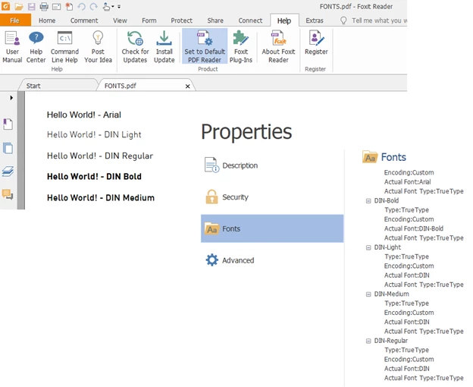Select 'Actual Font:Arial' tree row

pyautogui.click(x=407, y=182)
